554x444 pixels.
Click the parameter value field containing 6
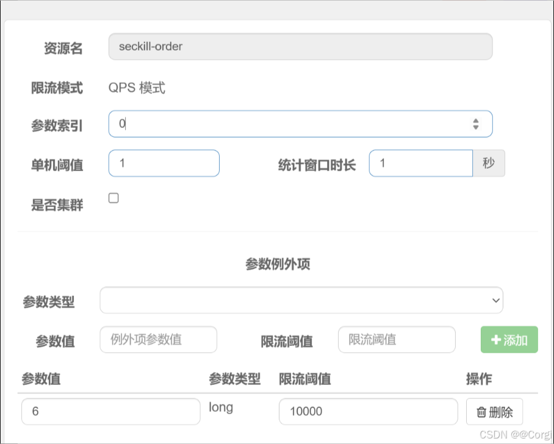click(111, 412)
